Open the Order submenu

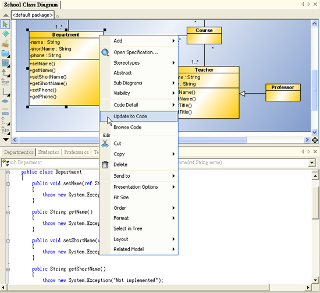coord(139,208)
